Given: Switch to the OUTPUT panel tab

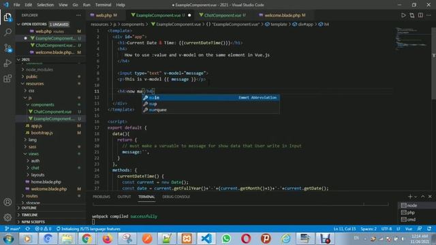Looking at the screenshot, I should [124, 197].
